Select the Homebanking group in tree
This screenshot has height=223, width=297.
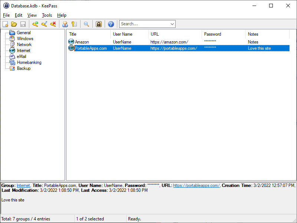point(29,62)
